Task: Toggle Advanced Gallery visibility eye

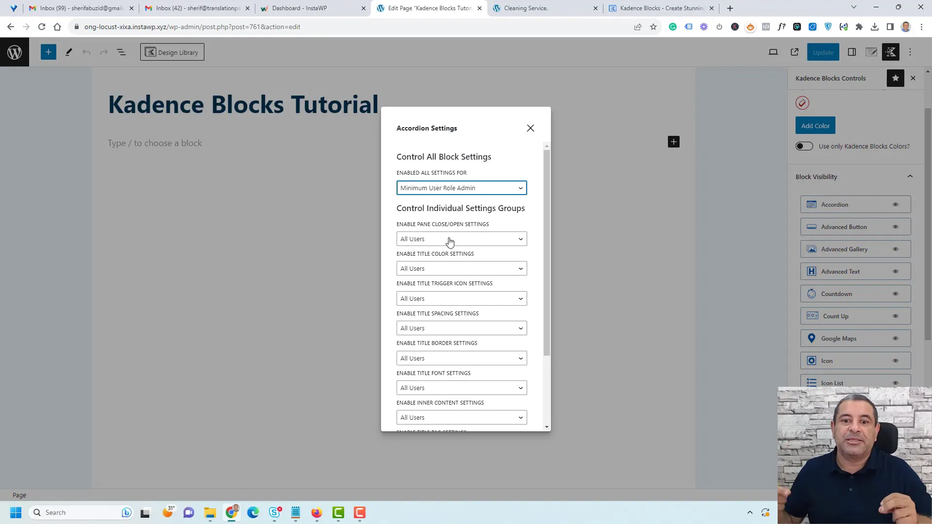Action: [x=896, y=249]
